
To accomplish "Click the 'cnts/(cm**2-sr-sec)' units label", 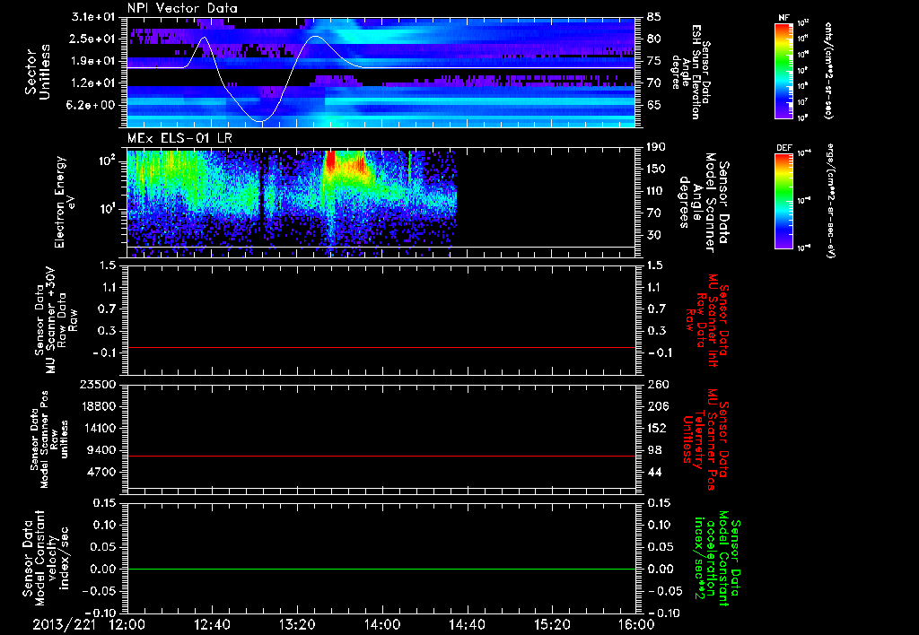I will pos(827,71).
